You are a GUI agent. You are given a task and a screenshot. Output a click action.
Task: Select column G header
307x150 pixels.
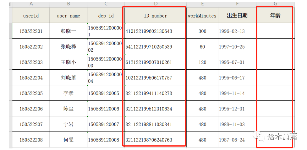[x=276, y=4]
